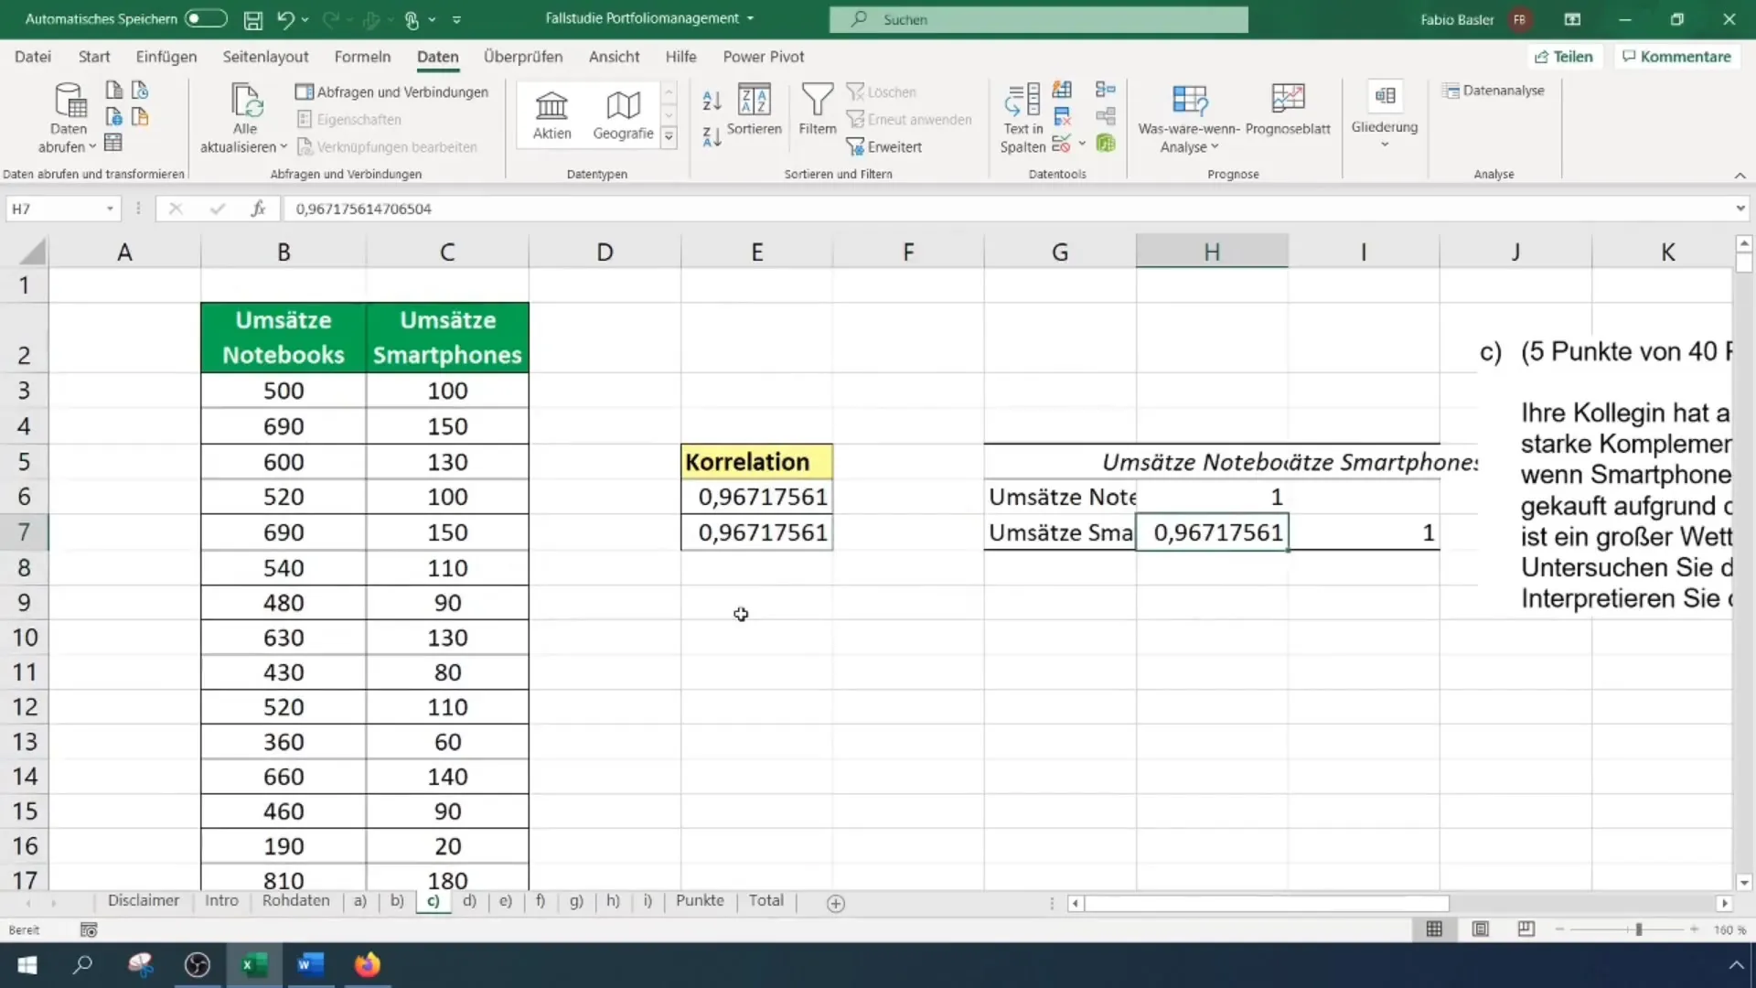Image resolution: width=1756 pixels, height=988 pixels.
Task: Open the Total sheet tab
Action: [766, 901]
